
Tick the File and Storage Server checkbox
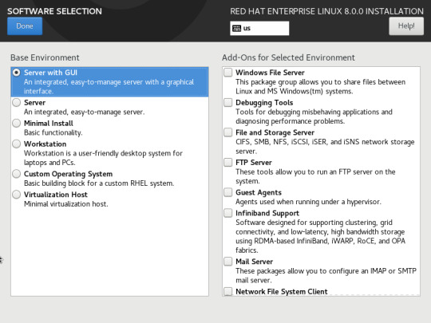tap(227, 132)
